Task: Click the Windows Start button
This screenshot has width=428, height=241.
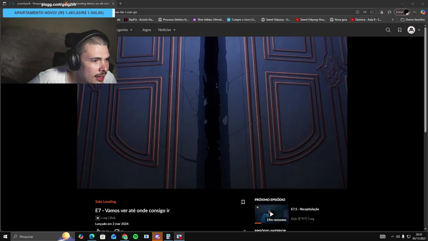Action: (5, 237)
